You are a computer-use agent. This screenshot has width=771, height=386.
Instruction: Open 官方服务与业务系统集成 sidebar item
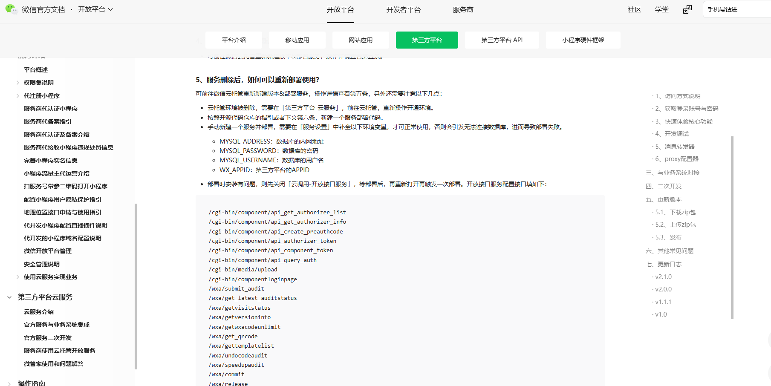[57, 325]
